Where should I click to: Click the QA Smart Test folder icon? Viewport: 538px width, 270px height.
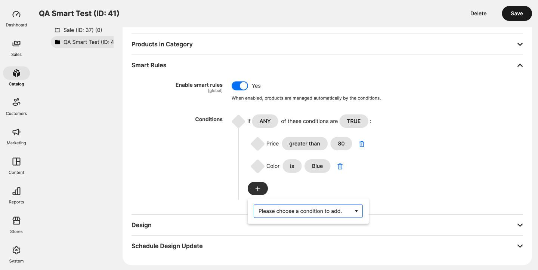point(58,42)
